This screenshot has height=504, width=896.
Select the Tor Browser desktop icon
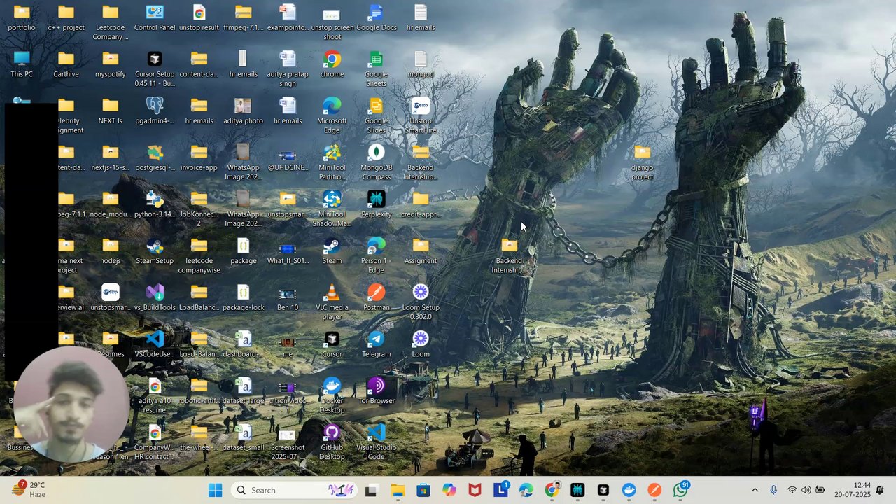(x=376, y=391)
